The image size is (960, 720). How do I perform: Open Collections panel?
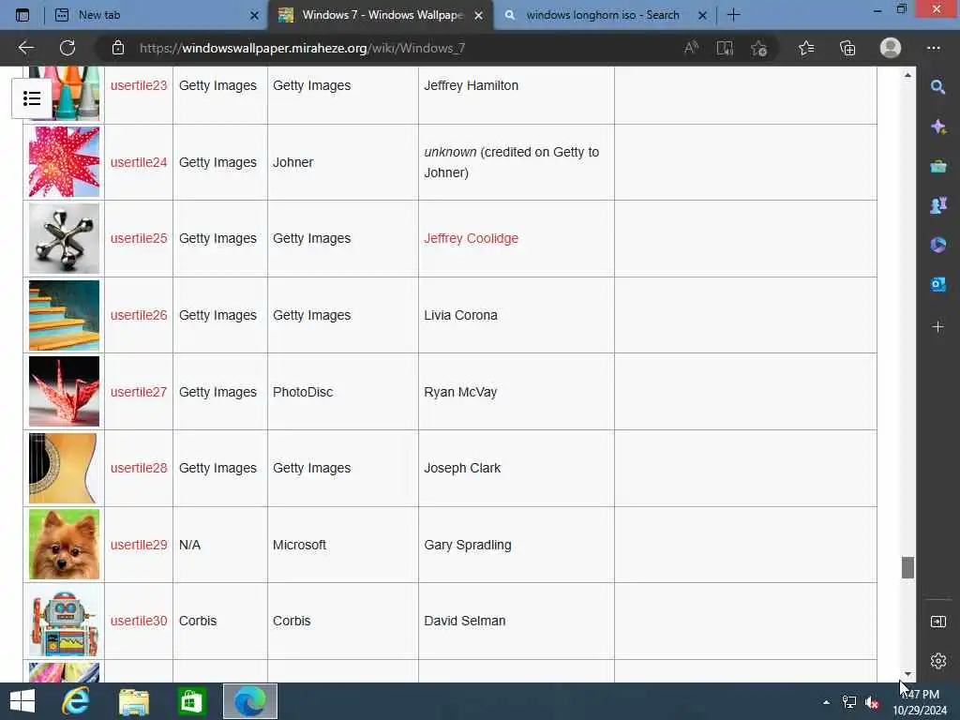847,48
